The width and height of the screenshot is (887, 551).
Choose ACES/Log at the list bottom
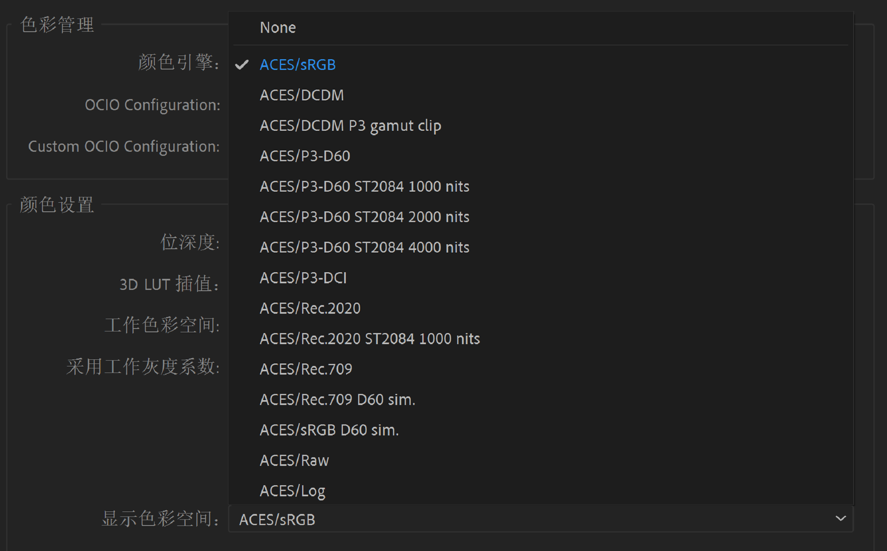[292, 491]
